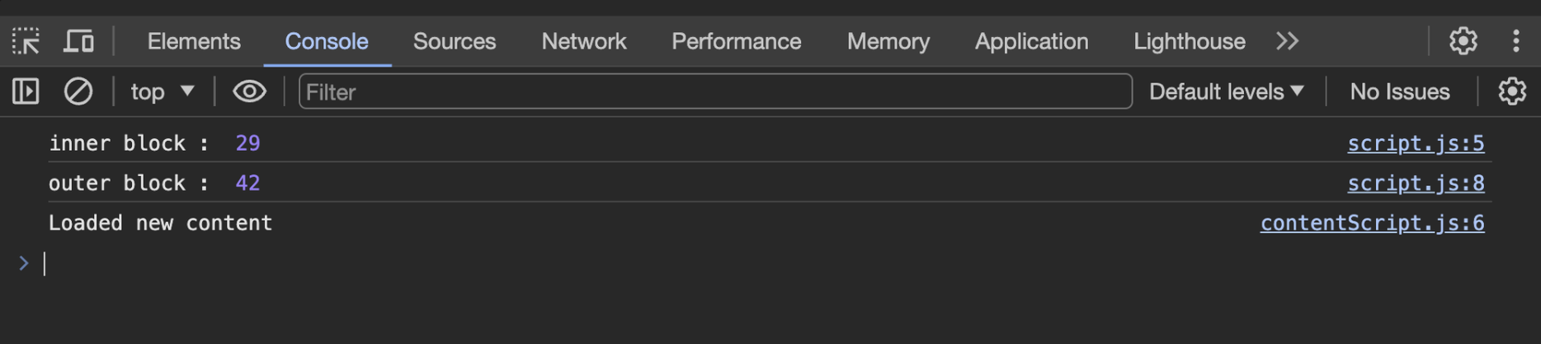
Task: Open the contentScript.js:6 source link
Action: [1372, 223]
